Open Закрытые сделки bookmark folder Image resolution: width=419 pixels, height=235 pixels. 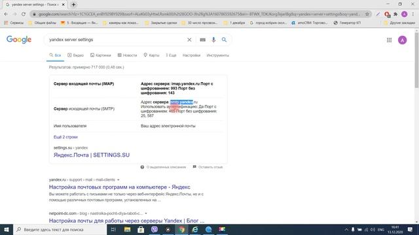tap(161, 23)
